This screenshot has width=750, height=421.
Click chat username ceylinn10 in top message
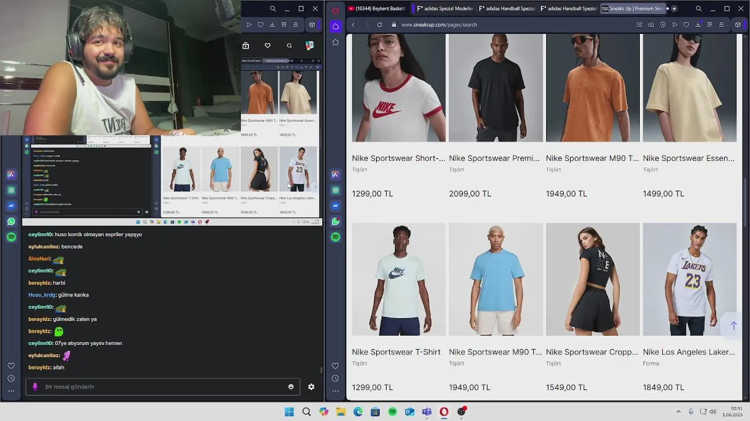tap(40, 234)
